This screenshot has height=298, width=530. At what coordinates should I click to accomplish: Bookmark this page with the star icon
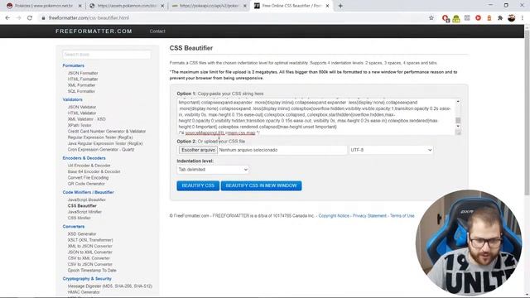click(x=431, y=18)
